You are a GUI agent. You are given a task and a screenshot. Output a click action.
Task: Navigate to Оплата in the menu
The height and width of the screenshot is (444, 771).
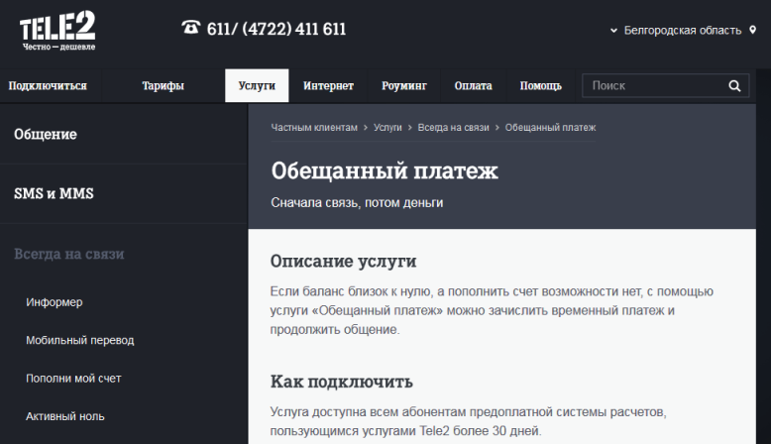(473, 86)
